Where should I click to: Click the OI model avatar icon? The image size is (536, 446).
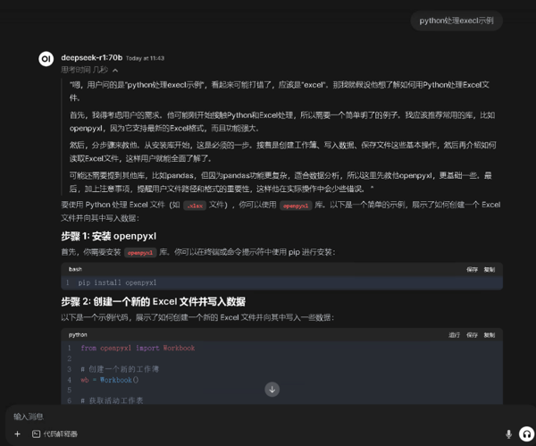pyautogui.click(x=46, y=59)
